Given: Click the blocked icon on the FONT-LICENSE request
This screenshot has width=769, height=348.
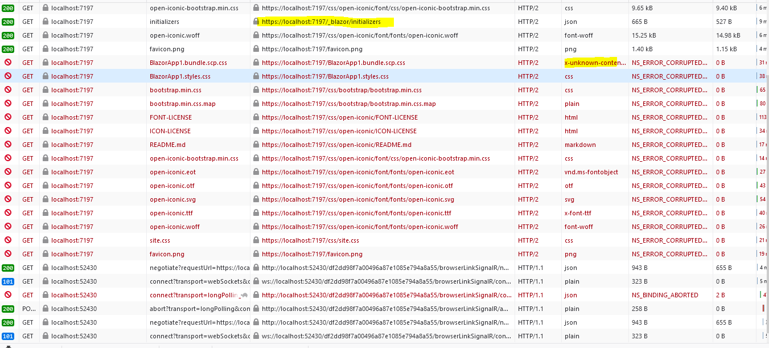Looking at the screenshot, I should (x=8, y=117).
